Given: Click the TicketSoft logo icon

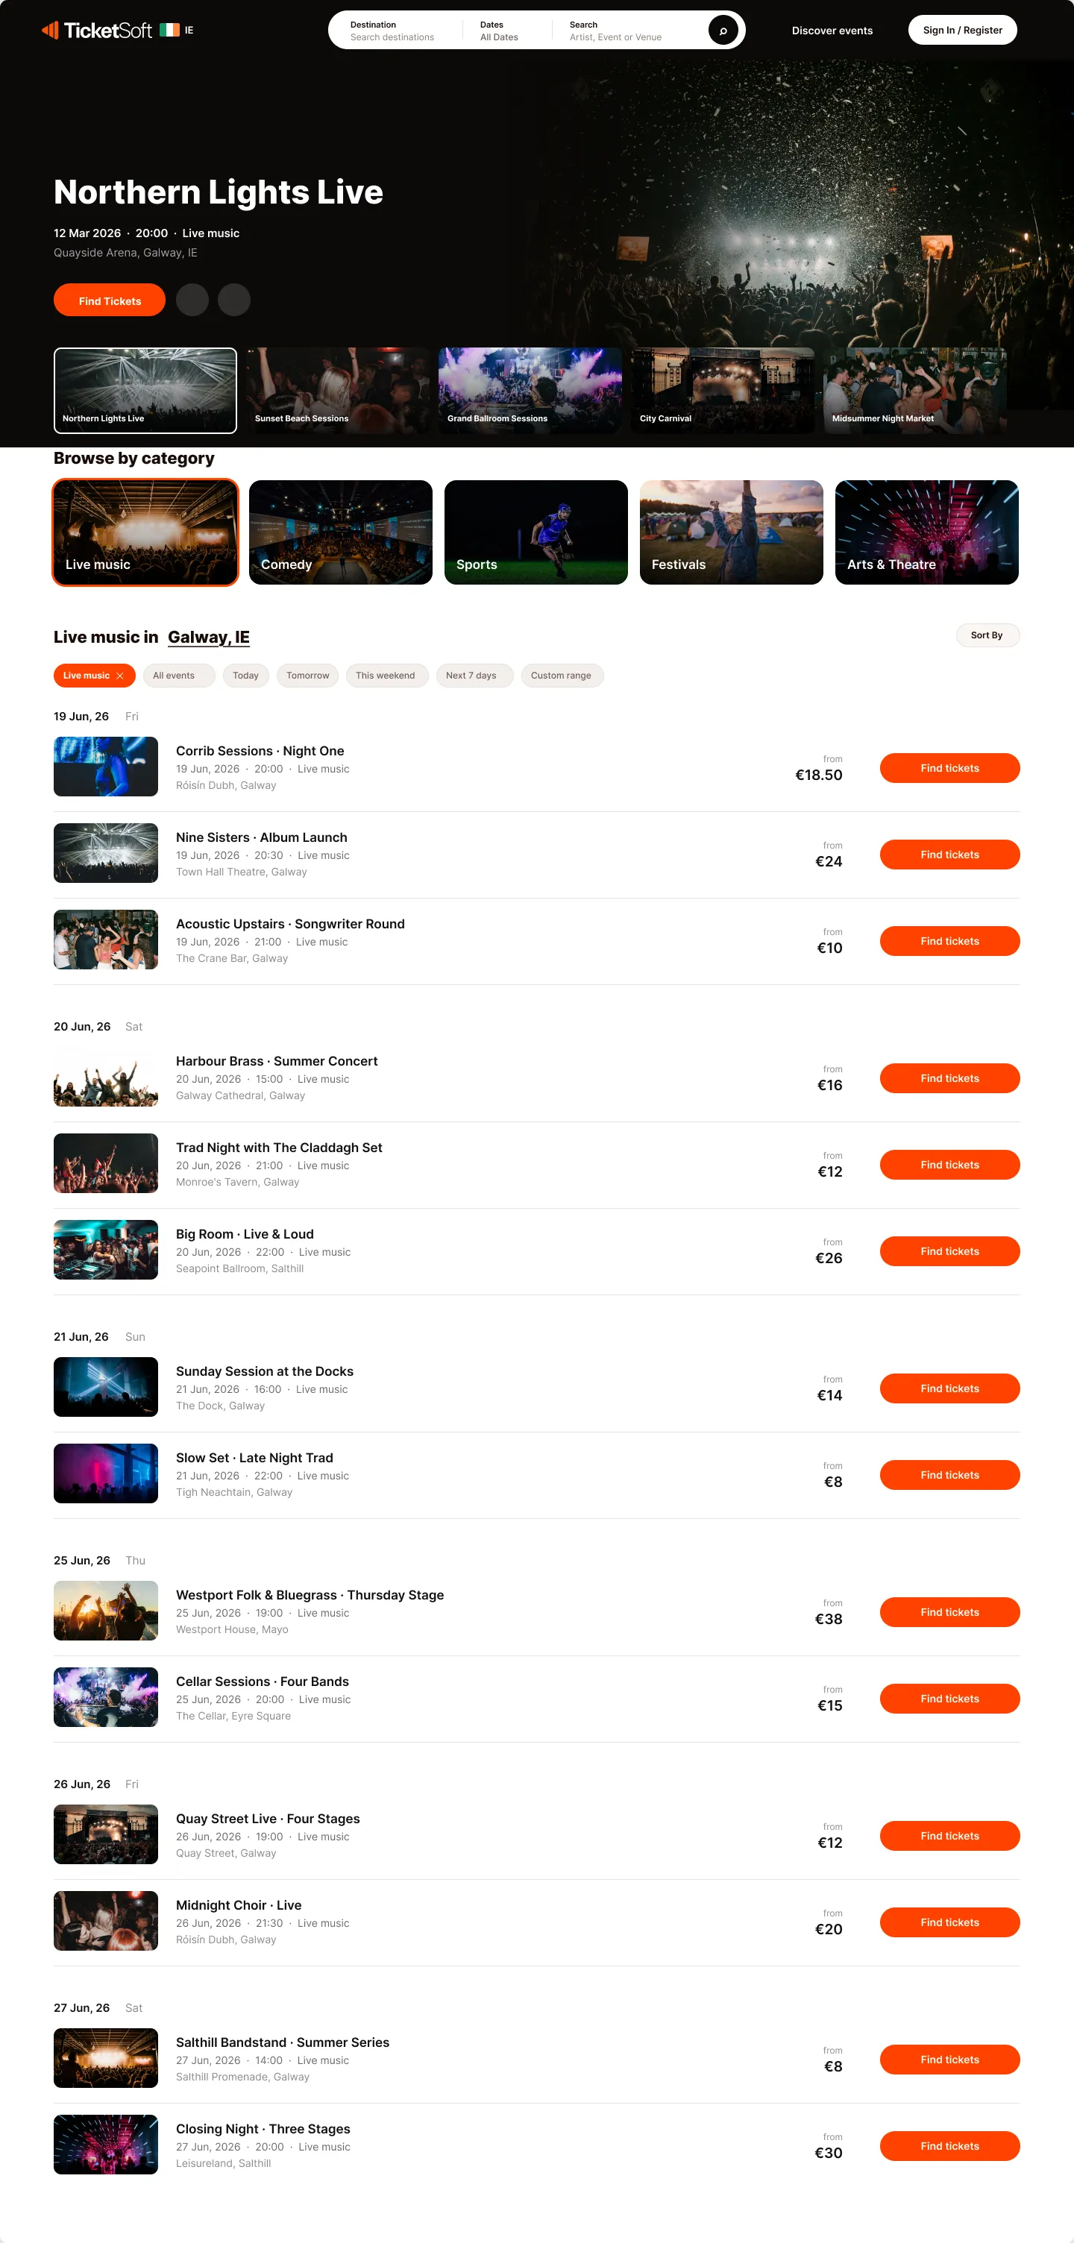Looking at the screenshot, I should (50, 31).
